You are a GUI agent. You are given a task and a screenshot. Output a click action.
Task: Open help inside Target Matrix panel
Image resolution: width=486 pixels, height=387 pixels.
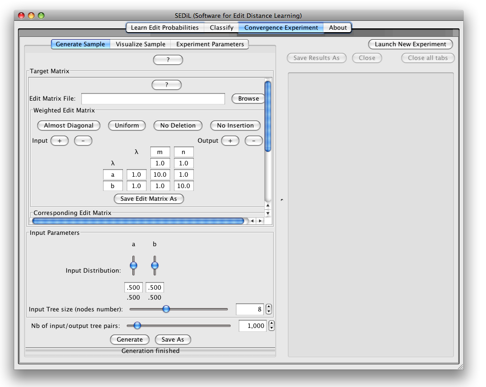(x=166, y=85)
